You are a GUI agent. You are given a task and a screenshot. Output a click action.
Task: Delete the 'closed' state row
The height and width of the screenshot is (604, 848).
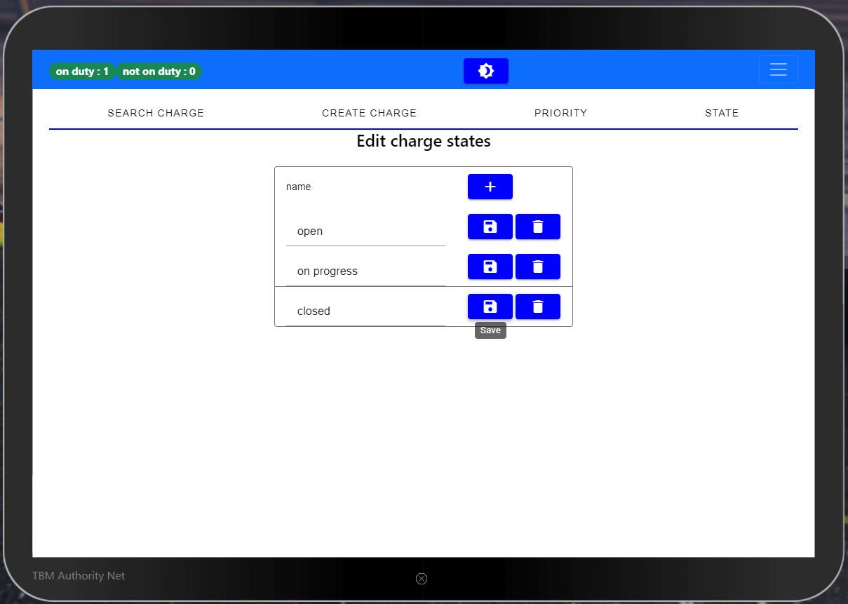point(538,307)
